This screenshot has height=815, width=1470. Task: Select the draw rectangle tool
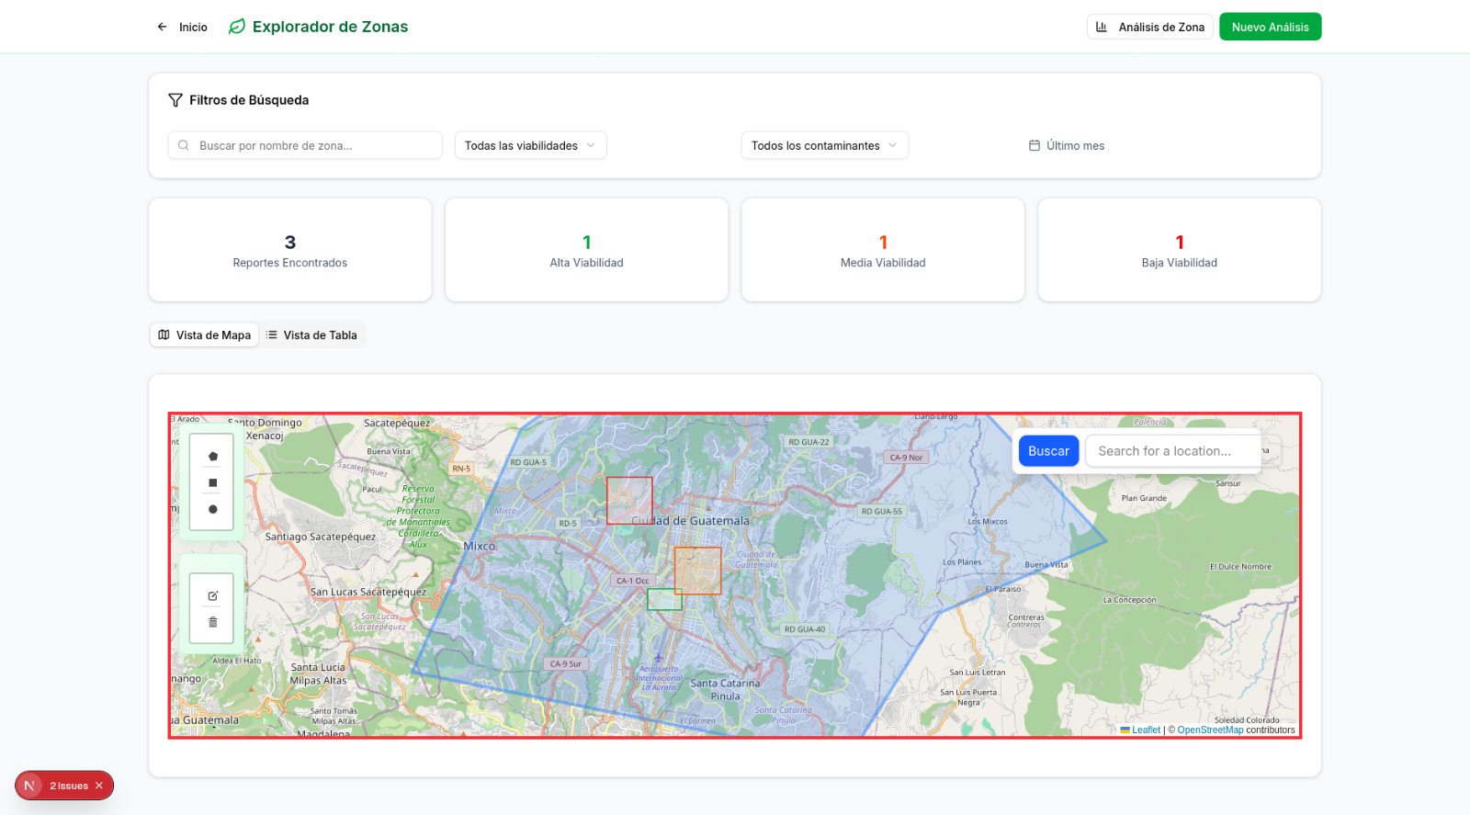[x=213, y=482]
